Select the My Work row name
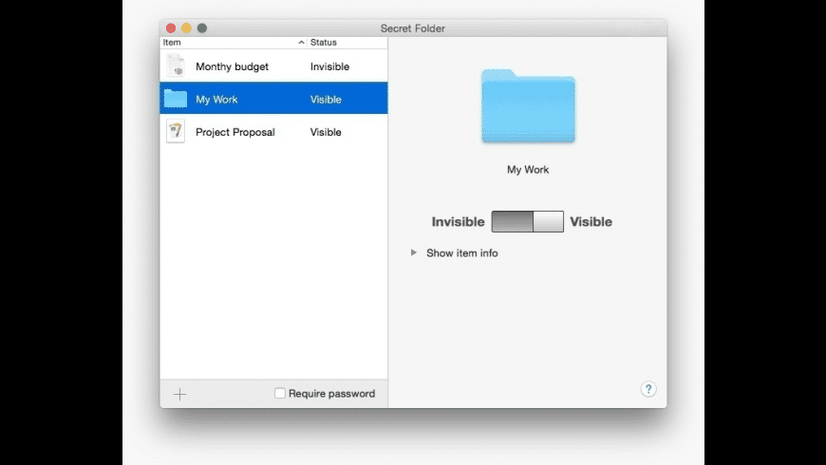Screen dimensions: 826x465 216,100
